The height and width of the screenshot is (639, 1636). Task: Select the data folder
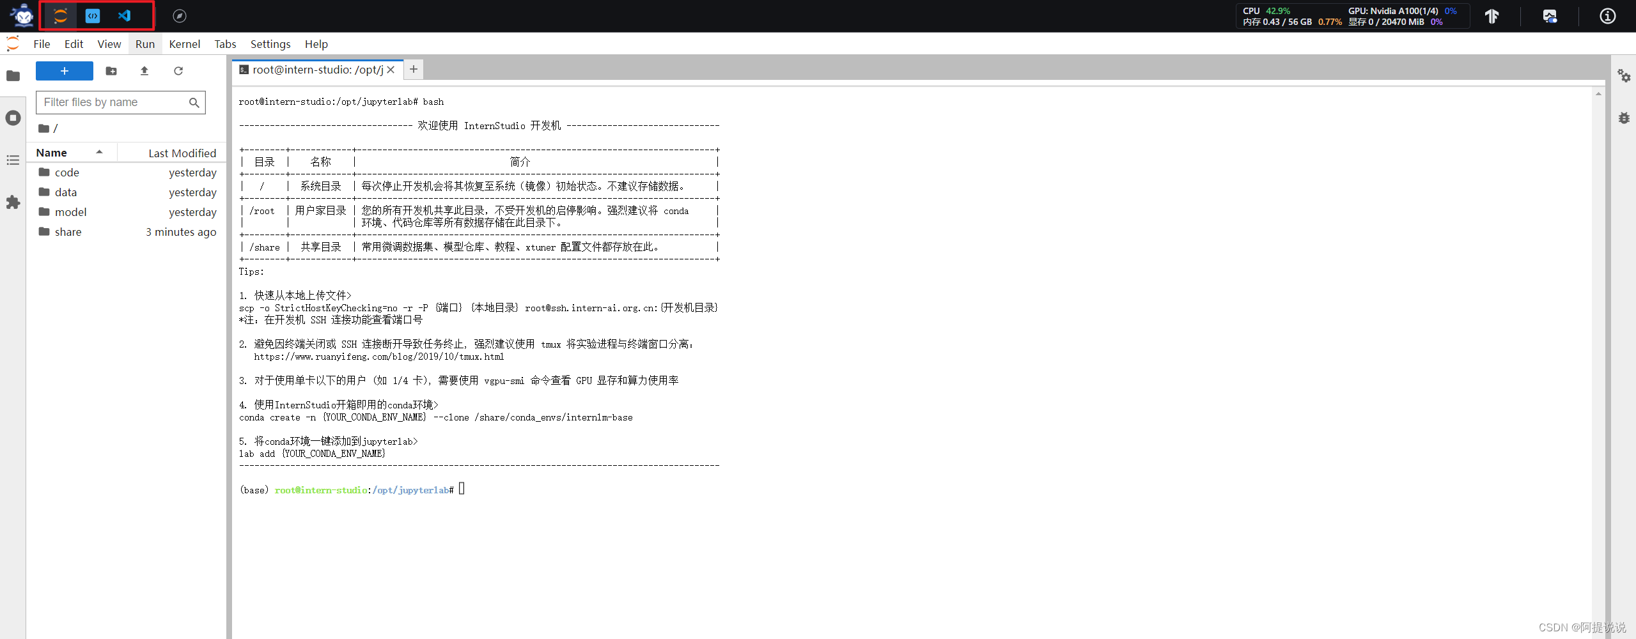[127, 192]
